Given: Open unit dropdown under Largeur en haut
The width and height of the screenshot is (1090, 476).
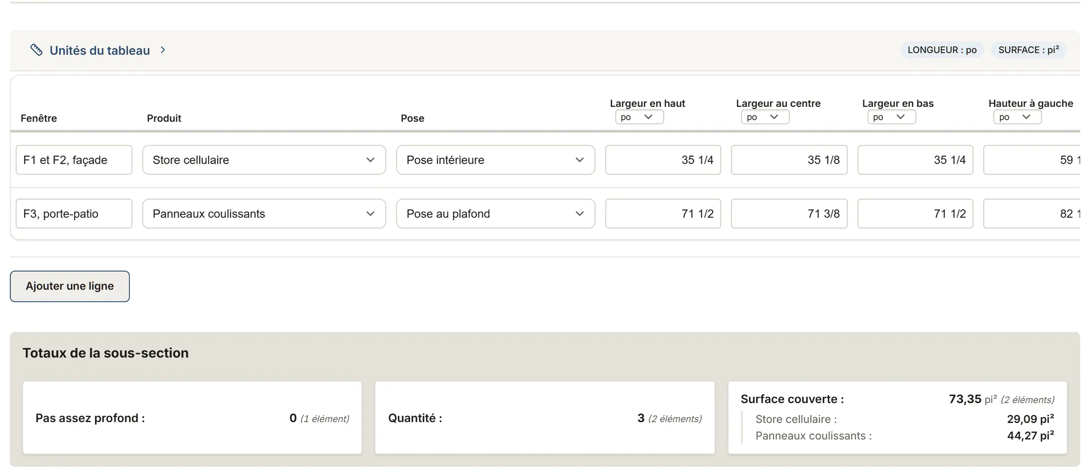Looking at the screenshot, I should 639,117.
